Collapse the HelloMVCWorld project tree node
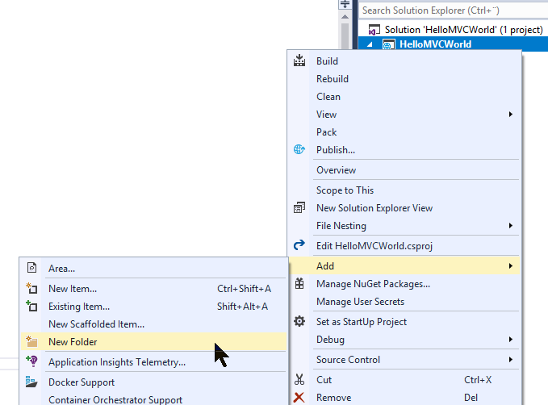The image size is (548, 405). [370, 44]
